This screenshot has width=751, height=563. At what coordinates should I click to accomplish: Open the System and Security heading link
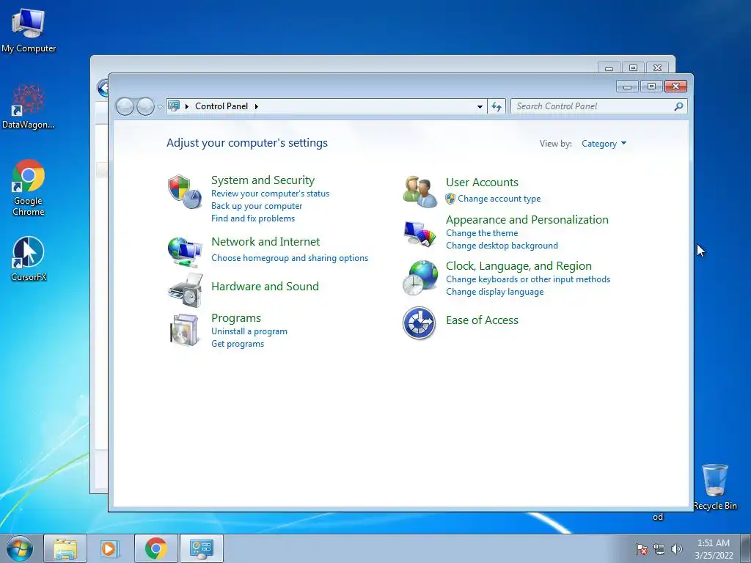click(263, 180)
